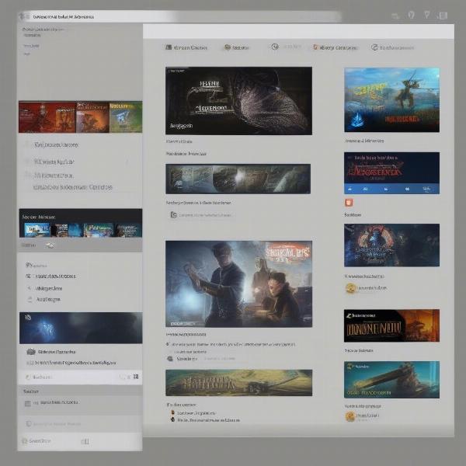The height and width of the screenshot is (466, 466).
Task: Click the first icon in the blue control bar
Action: point(350,189)
